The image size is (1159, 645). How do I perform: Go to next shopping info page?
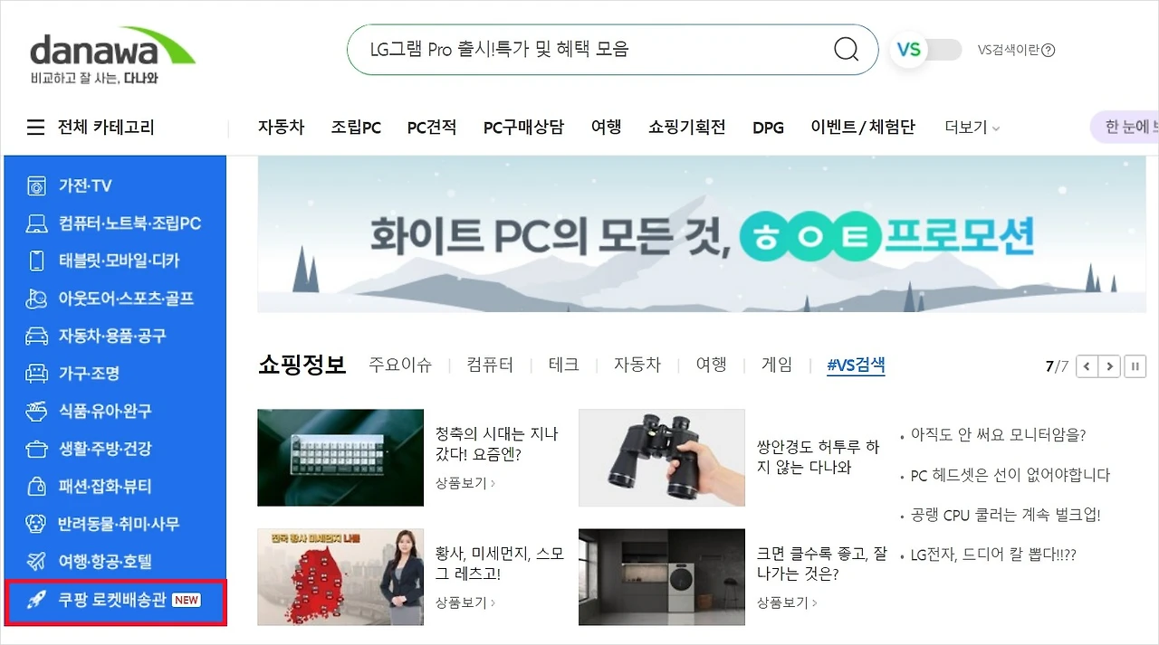coord(1109,366)
